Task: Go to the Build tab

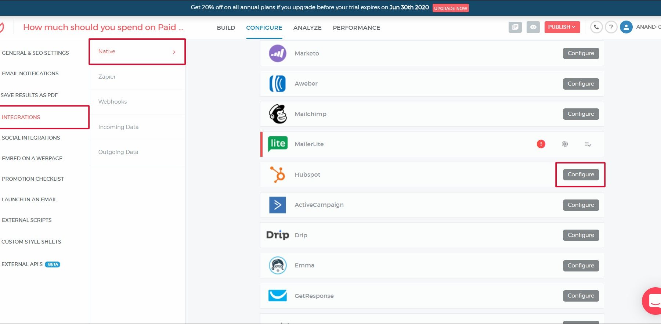Action: point(226,28)
